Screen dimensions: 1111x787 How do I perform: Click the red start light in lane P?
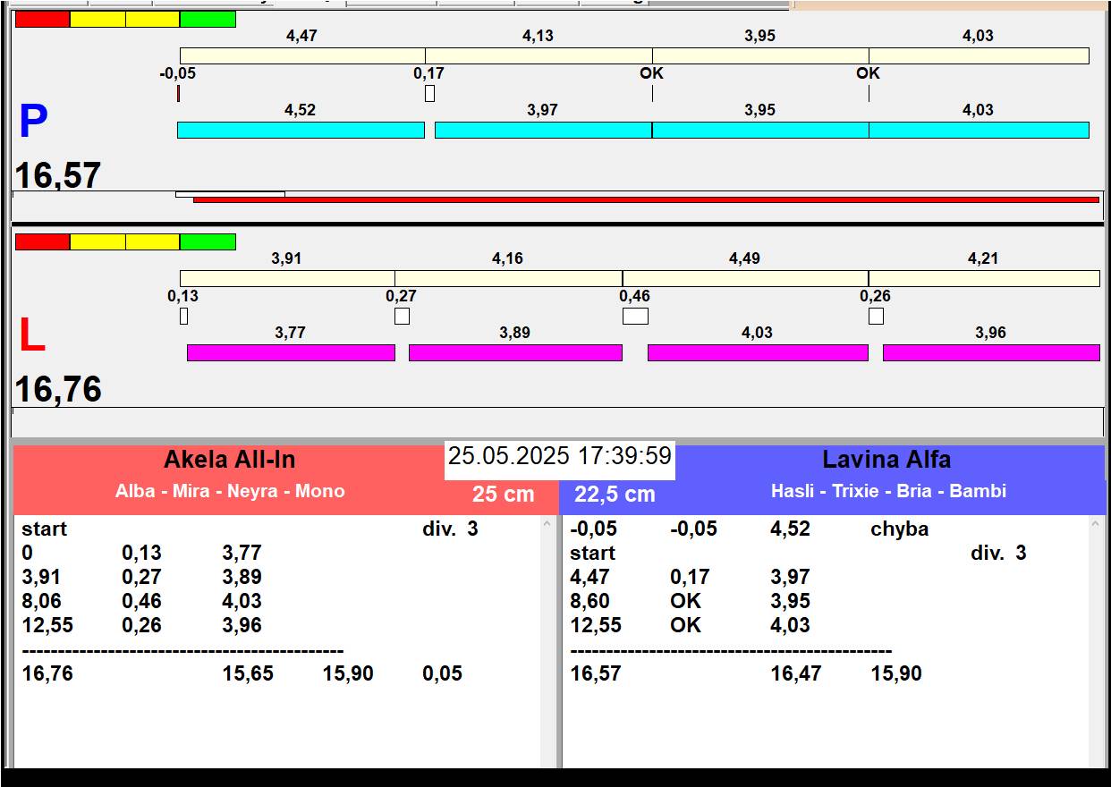coord(42,19)
